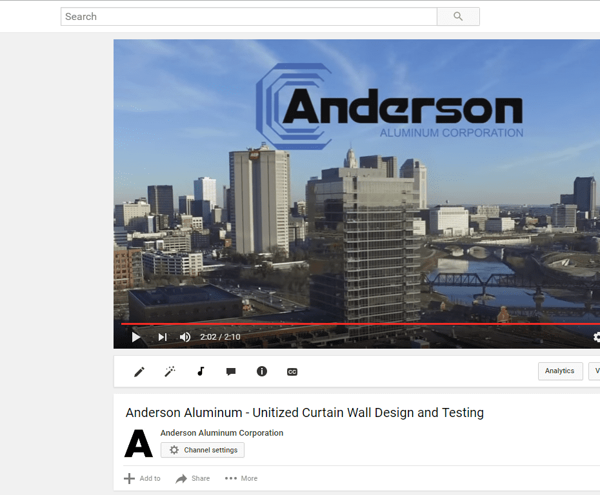Viewport: 600px width, 495px height.
Task: Click the channel avatar letter A
Action: [139, 443]
